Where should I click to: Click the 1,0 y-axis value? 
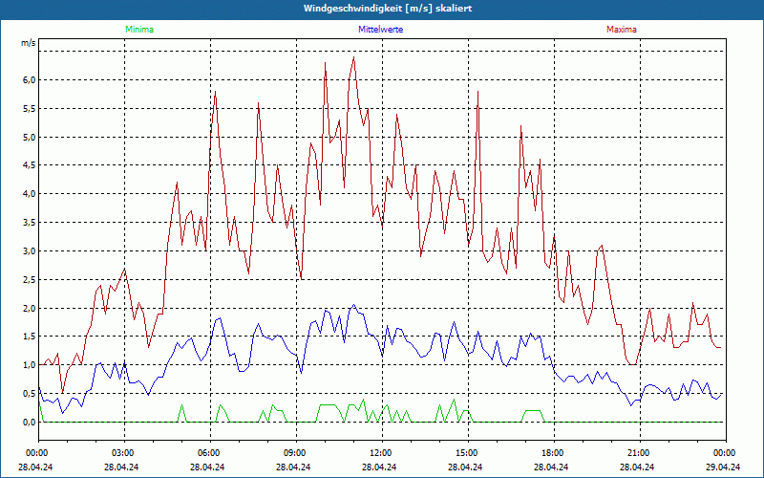(x=31, y=365)
